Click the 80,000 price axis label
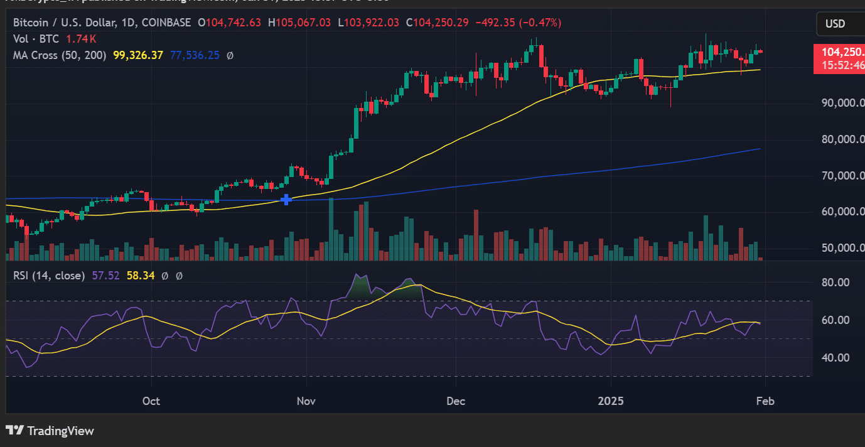This screenshot has width=865, height=447. (x=842, y=139)
